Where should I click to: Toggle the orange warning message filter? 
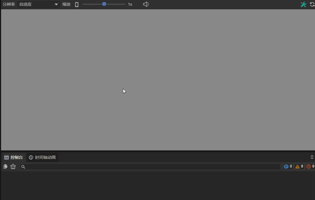[x=299, y=166]
